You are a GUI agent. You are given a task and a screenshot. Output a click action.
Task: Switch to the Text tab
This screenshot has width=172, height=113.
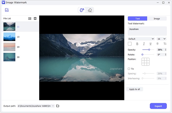137,19
